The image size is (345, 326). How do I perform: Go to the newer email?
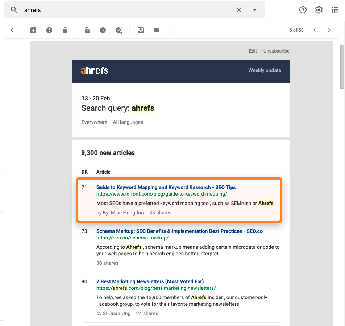pyautogui.click(x=315, y=30)
